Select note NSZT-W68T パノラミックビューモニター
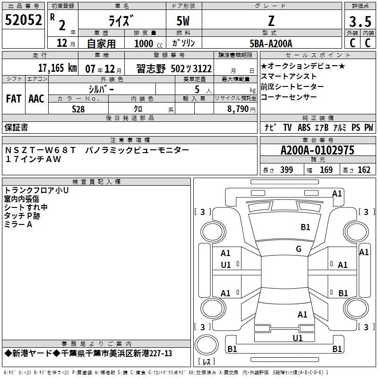The image size is (378, 378). click(97, 150)
